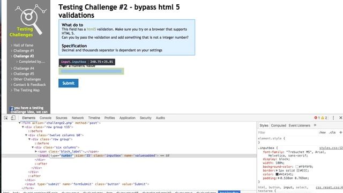Select the Styles pane tab
The image size is (343, 193).
(x=264, y=125)
